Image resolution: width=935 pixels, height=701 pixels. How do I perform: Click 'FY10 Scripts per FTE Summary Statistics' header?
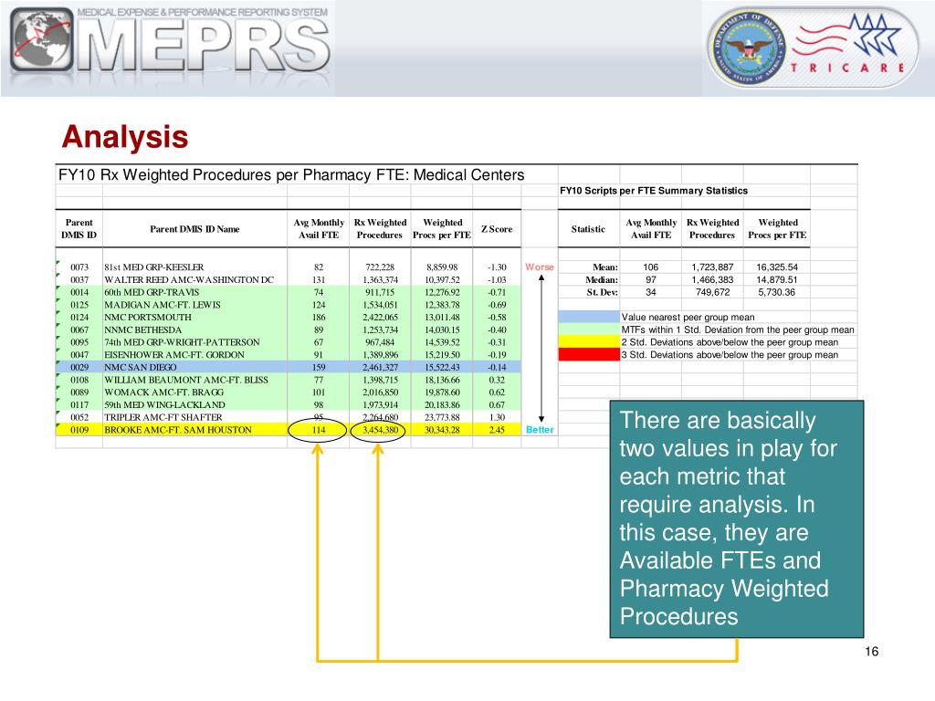[x=653, y=191]
